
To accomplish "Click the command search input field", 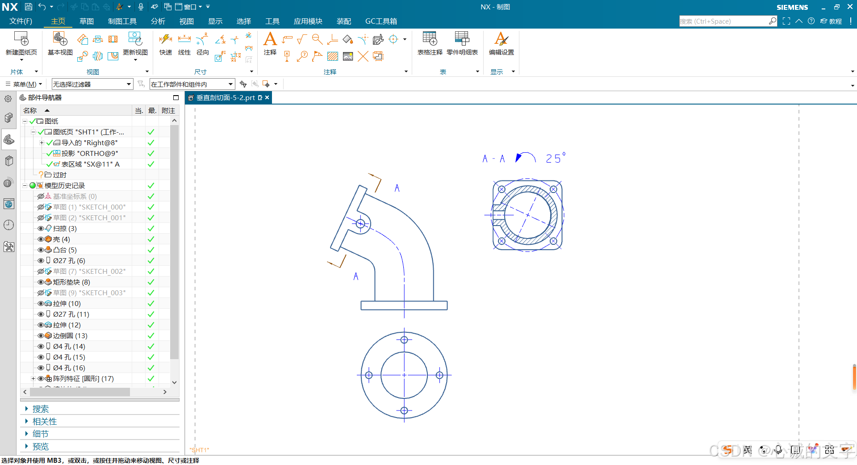I will (x=723, y=21).
